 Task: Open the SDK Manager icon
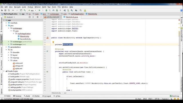tap(72, 10)
